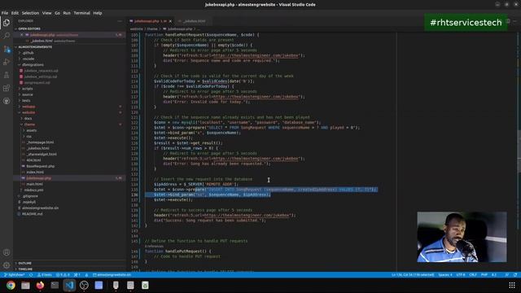Open the Files manager from the dock

click(25, 286)
